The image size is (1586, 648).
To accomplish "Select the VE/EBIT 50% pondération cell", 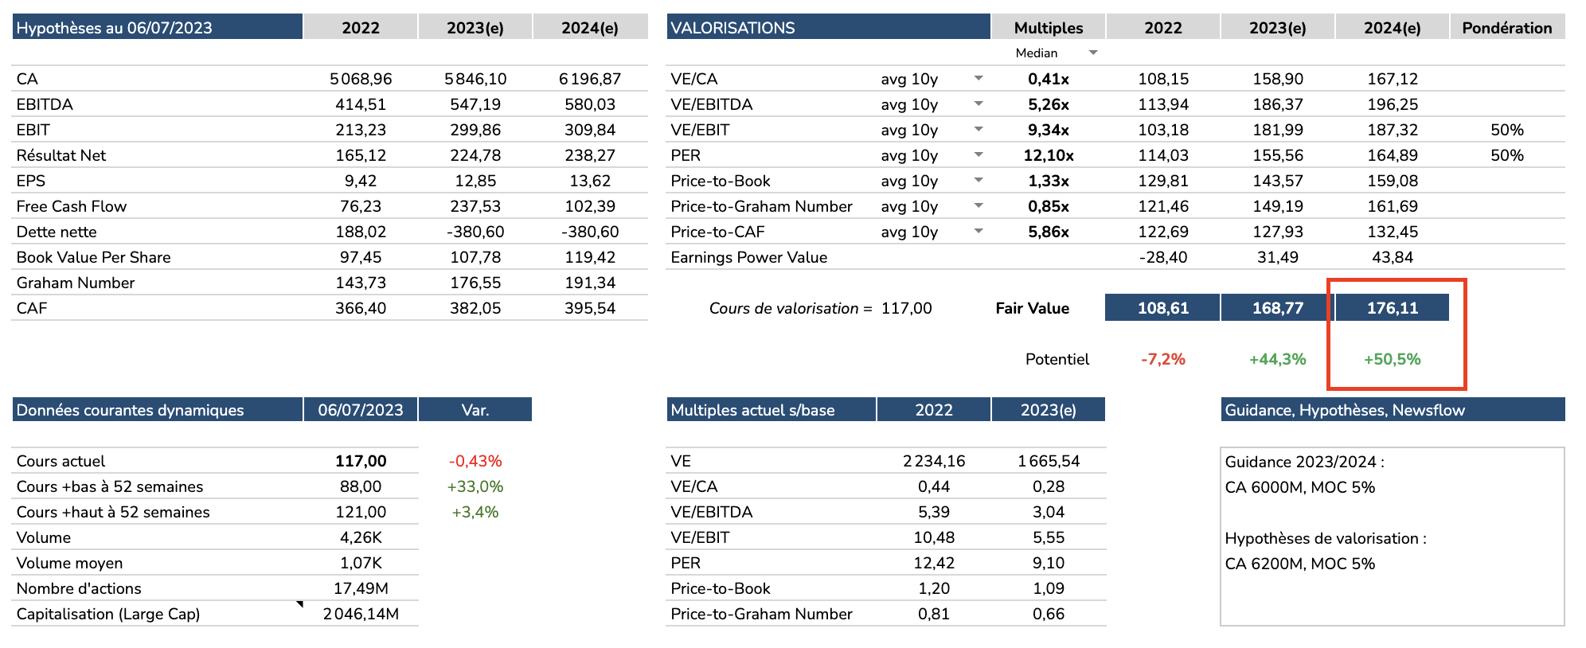I will [x=1506, y=130].
